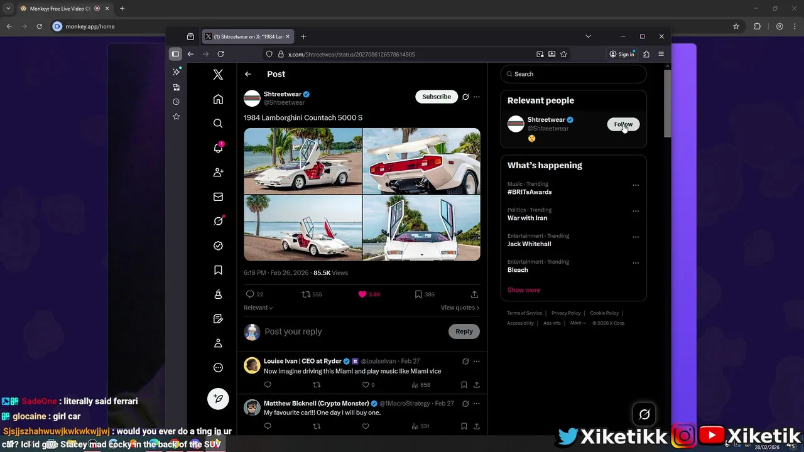
Task: Open Profile icon in X sidebar
Action: click(x=218, y=343)
